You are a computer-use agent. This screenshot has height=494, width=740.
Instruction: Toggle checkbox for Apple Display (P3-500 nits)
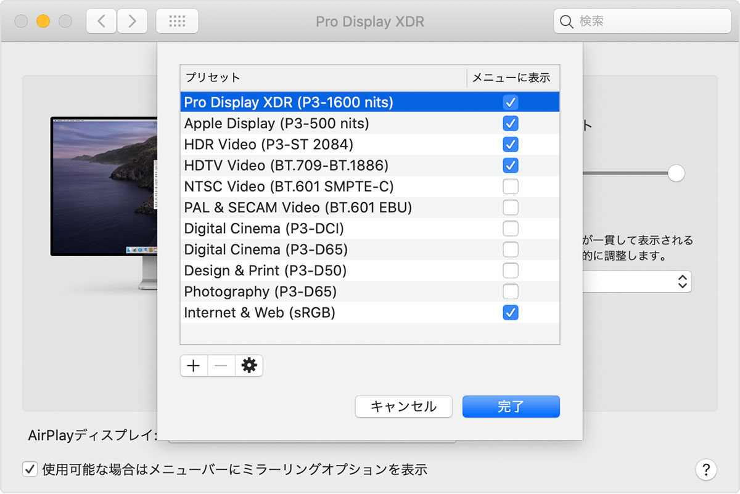[511, 123]
